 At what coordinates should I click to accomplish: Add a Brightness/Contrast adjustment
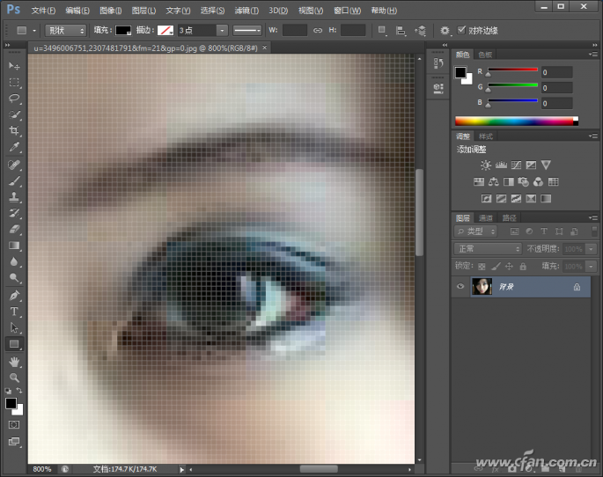coord(486,165)
